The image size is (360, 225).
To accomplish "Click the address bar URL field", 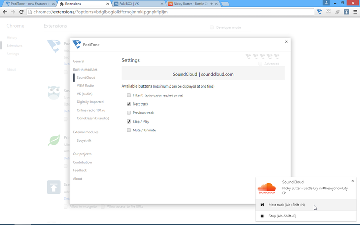I will tap(170, 12).
